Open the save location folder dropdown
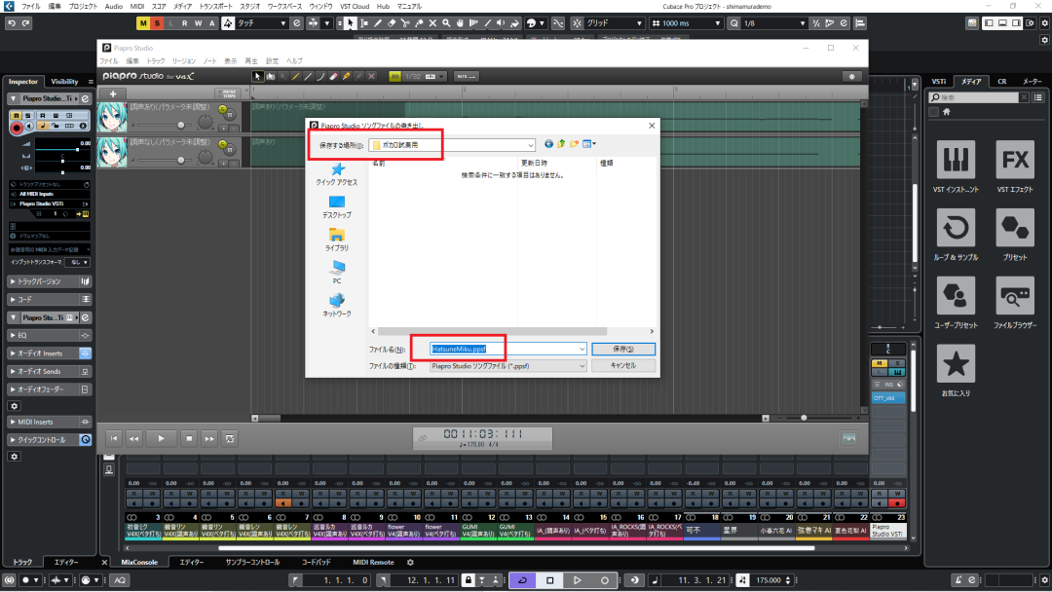1052x592 pixels. [x=452, y=145]
